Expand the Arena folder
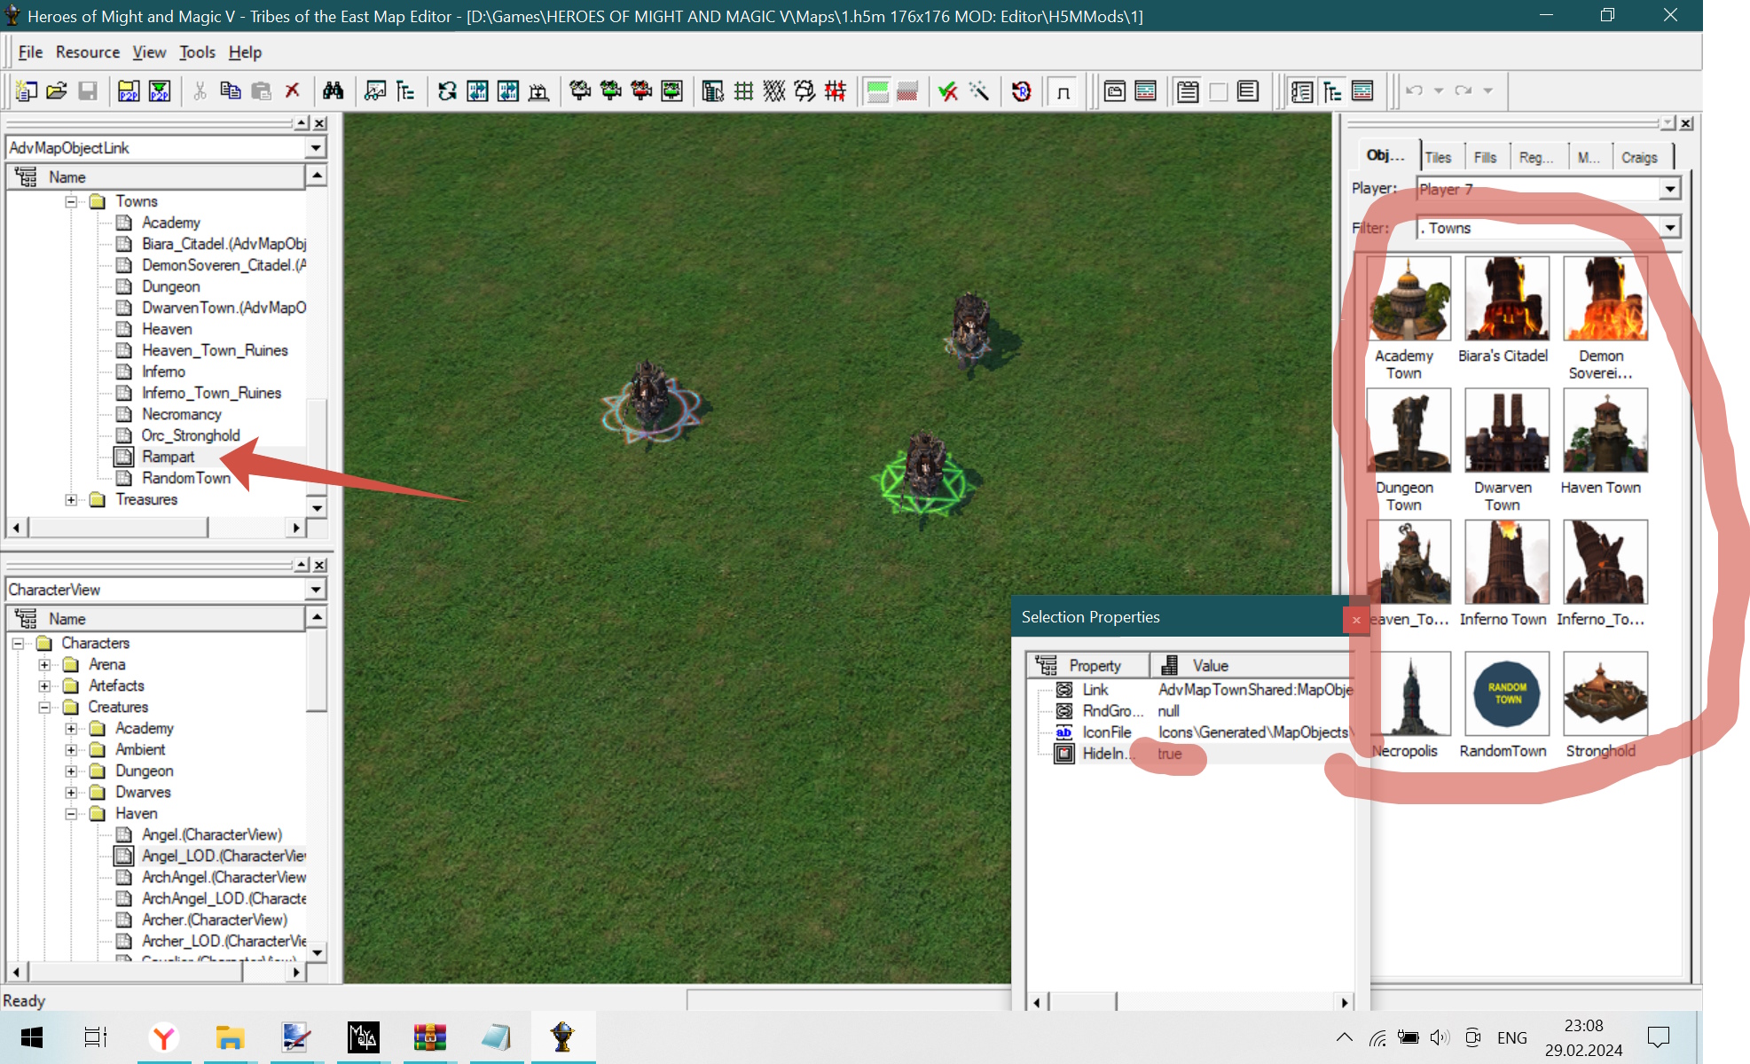Image resolution: width=1750 pixels, height=1064 pixels. coord(44,664)
